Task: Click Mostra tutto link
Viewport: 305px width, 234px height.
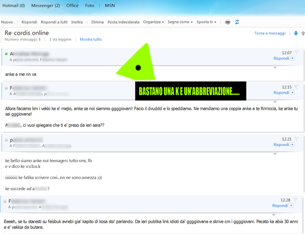Action: pos(91,39)
